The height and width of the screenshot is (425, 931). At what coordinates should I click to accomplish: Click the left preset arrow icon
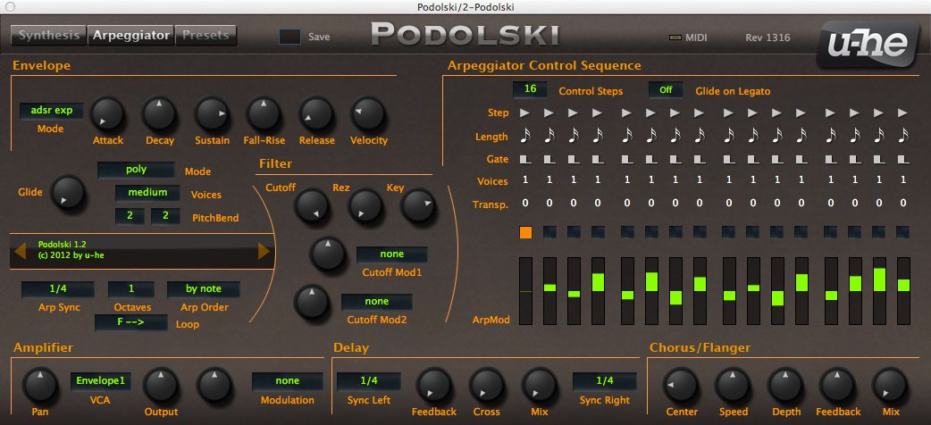[x=21, y=252]
